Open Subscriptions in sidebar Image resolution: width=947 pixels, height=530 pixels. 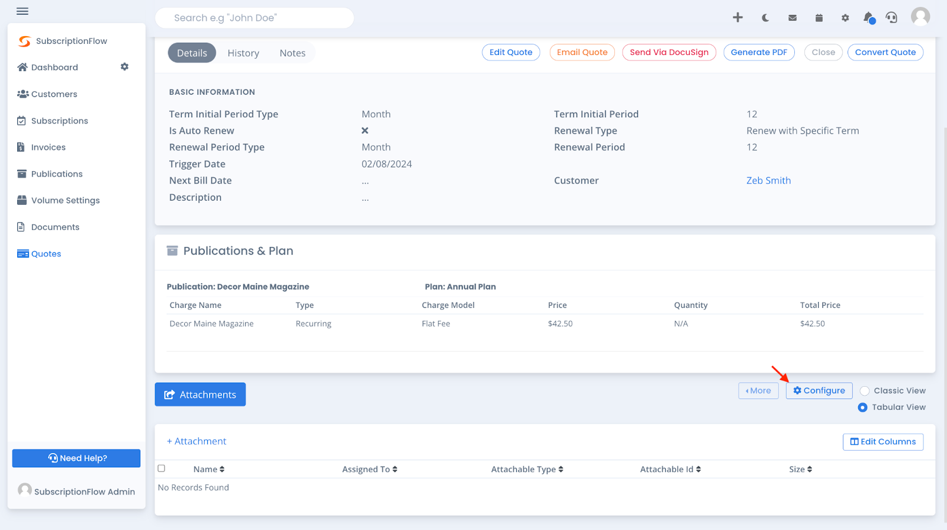[x=60, y=120]
